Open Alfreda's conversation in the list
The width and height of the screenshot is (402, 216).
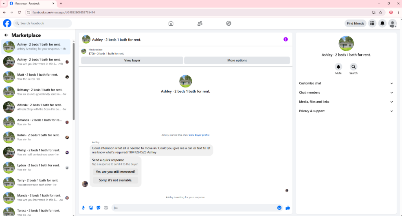(36, 107)
